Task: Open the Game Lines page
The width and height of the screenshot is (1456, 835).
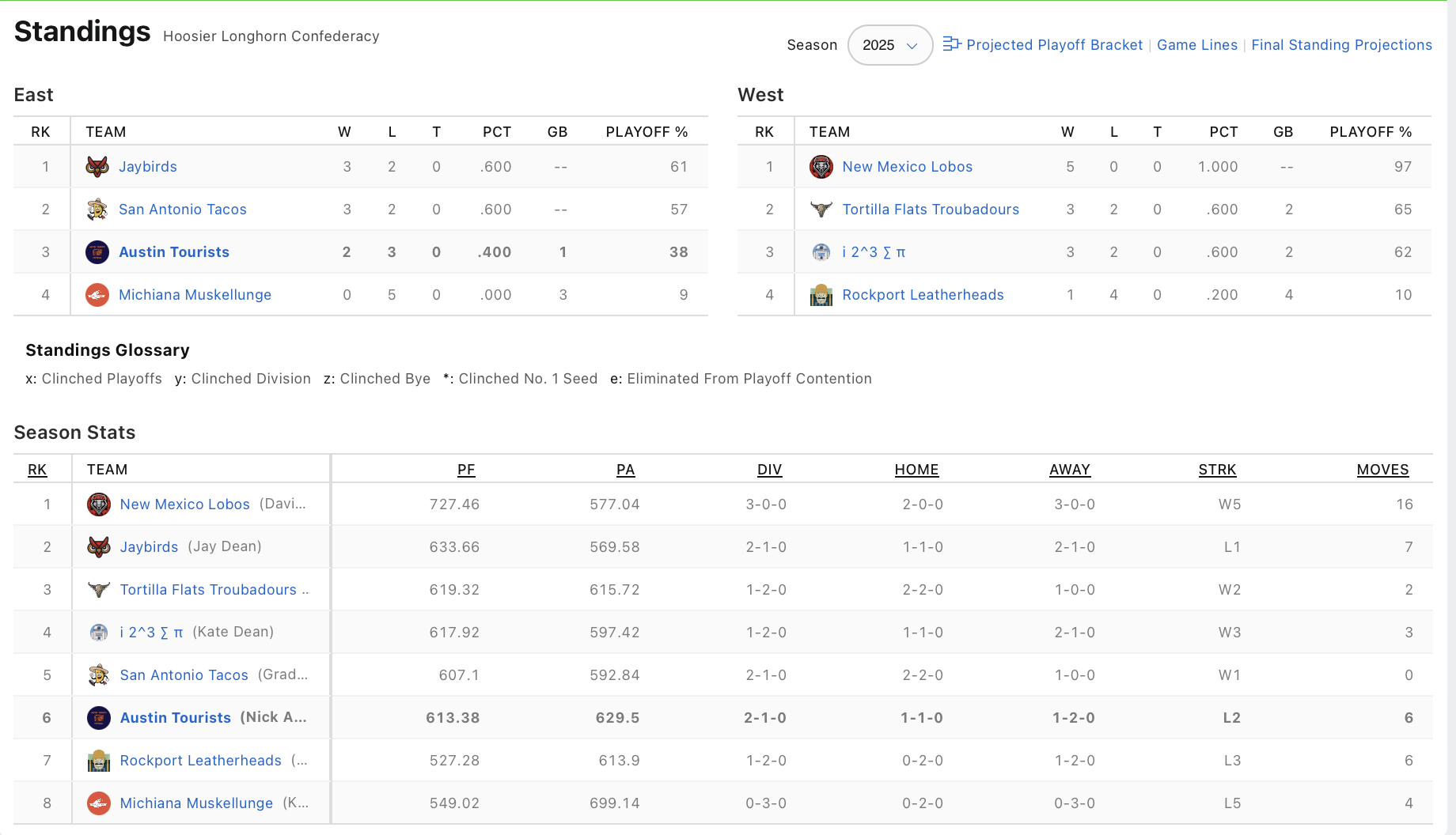Action: click(x=1196, y=45)
